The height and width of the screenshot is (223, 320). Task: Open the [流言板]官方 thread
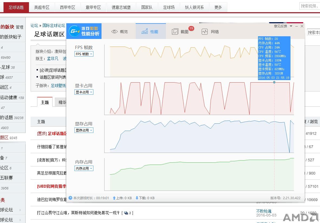click(52, 160)
